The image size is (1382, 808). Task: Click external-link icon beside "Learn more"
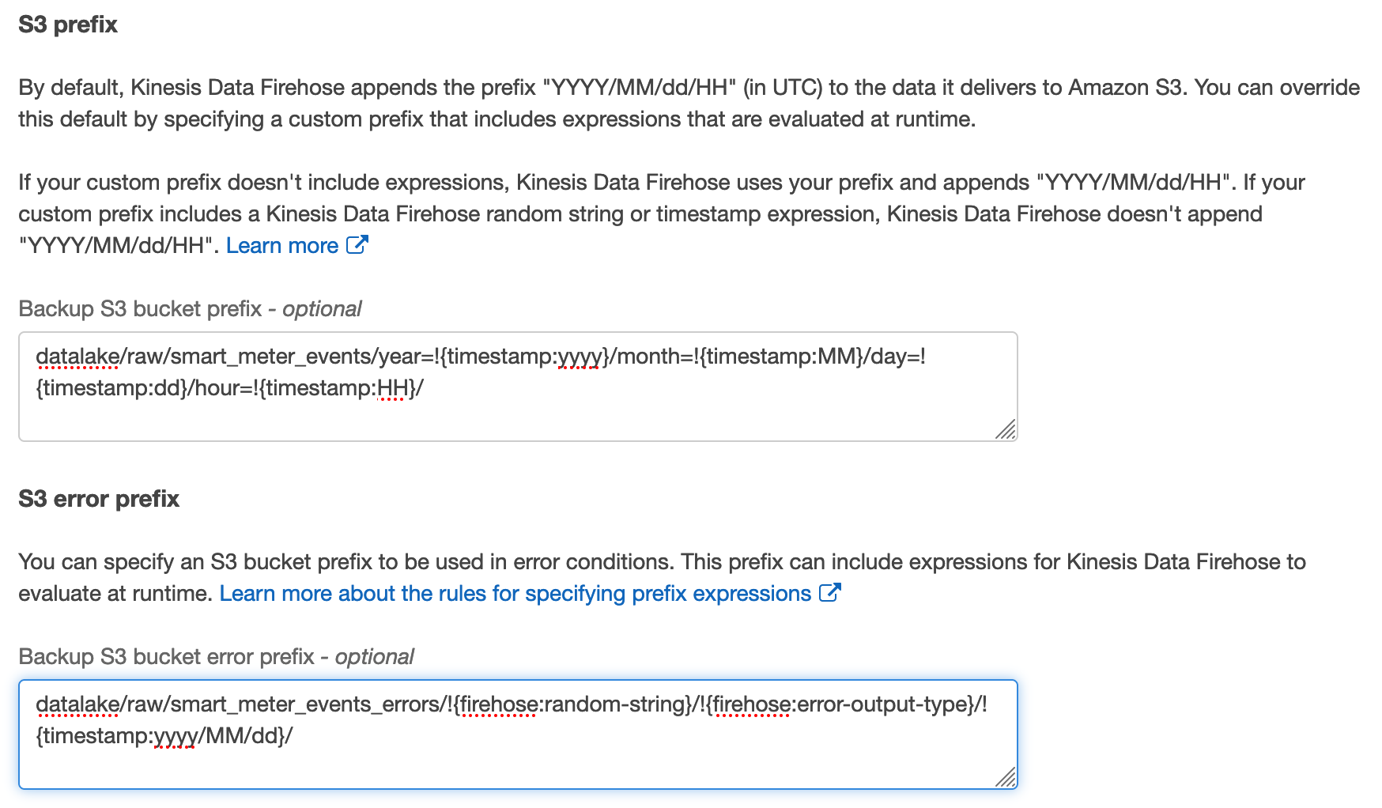click(x=357, y=245)
